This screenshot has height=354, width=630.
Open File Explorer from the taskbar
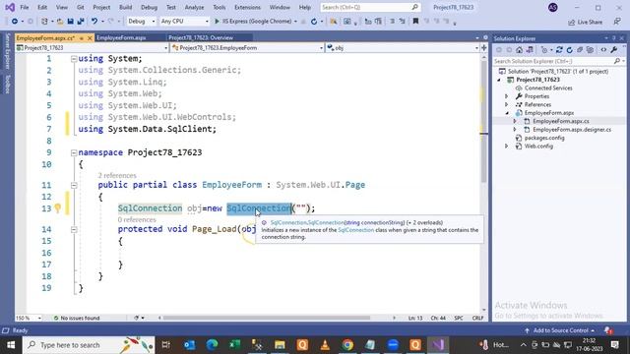[x=280, y=345]
